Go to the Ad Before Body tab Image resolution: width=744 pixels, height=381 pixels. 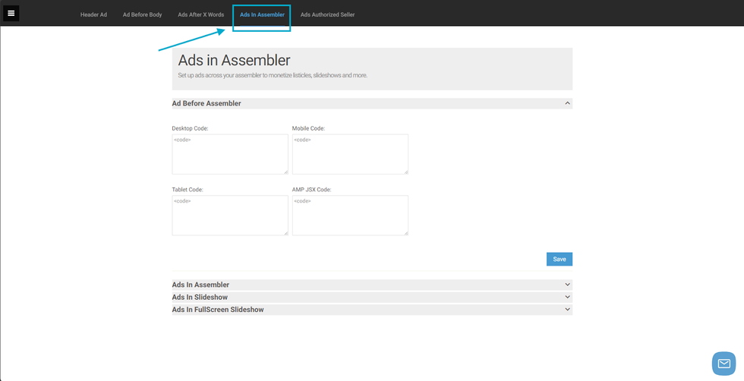coord(142,14)
